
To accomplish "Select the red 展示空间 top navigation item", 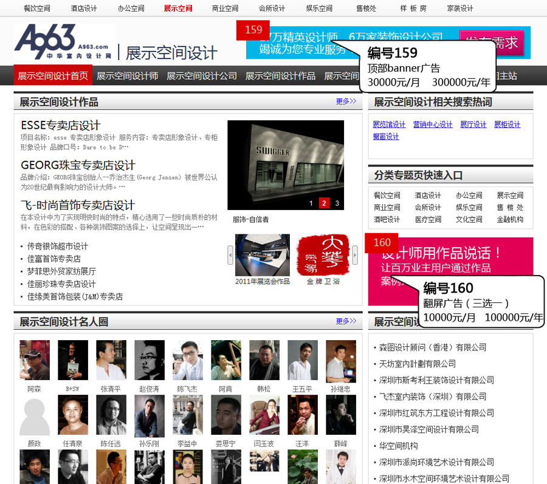I will (x=178, y=8).
